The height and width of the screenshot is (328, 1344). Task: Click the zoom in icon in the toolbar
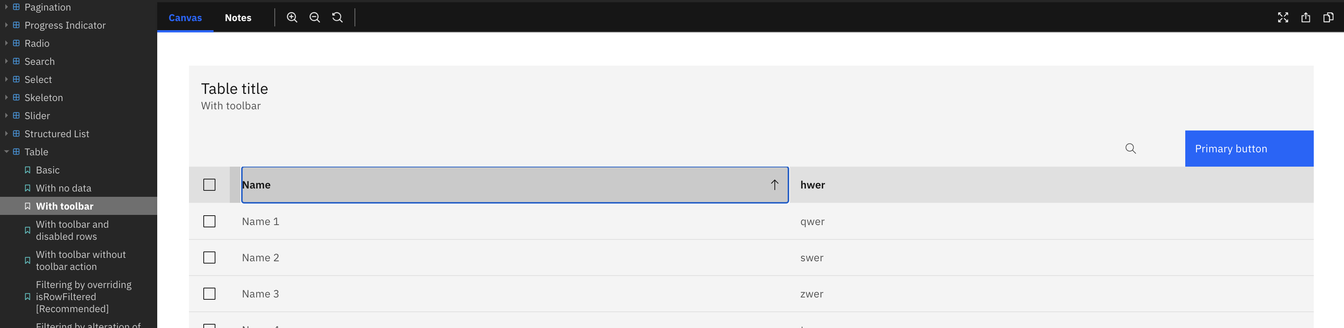pos(292,17)
